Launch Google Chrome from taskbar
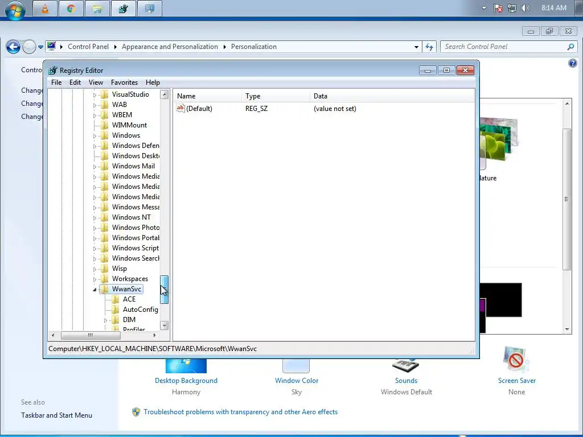 point(71,9)
